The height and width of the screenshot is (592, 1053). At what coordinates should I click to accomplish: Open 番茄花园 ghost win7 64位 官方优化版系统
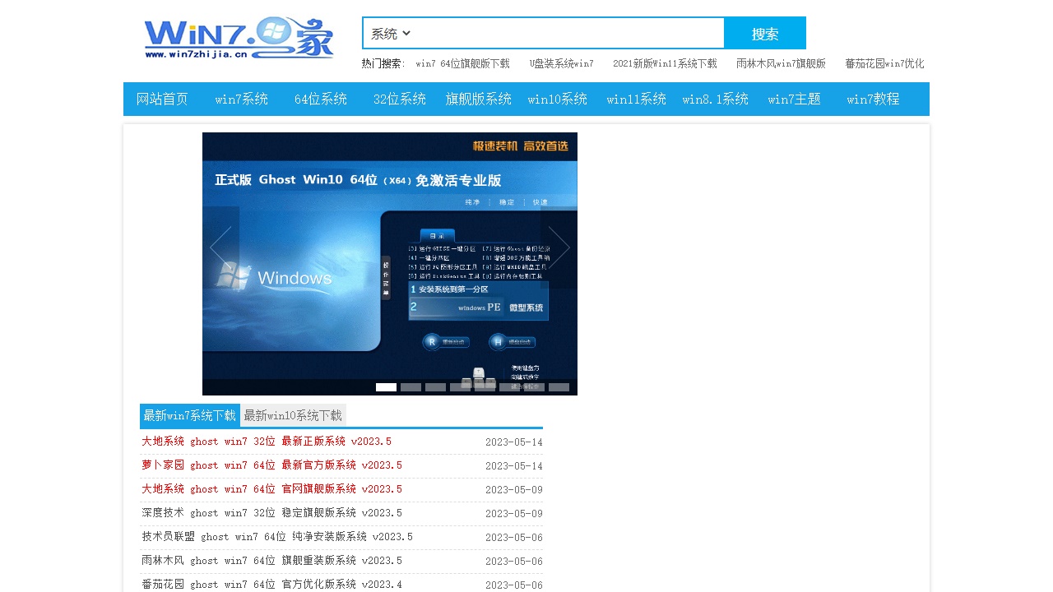(272, 585)
